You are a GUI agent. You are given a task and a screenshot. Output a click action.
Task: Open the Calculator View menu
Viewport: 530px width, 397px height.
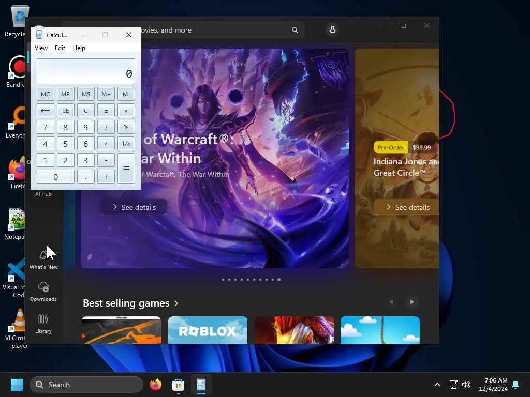pos(41,48)
